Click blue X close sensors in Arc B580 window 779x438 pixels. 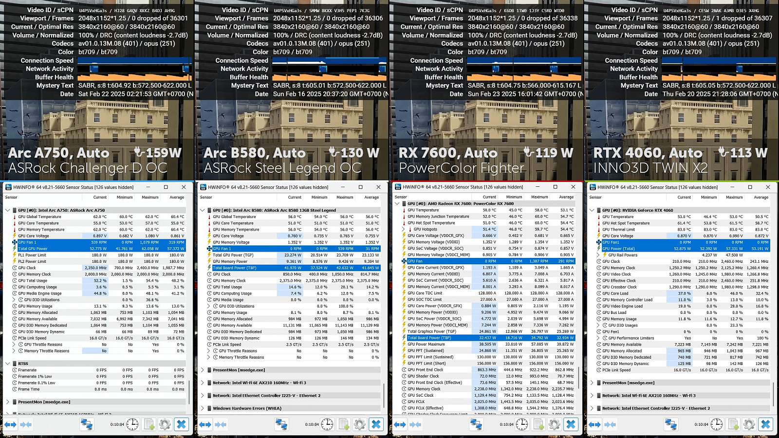click(376, 424)
